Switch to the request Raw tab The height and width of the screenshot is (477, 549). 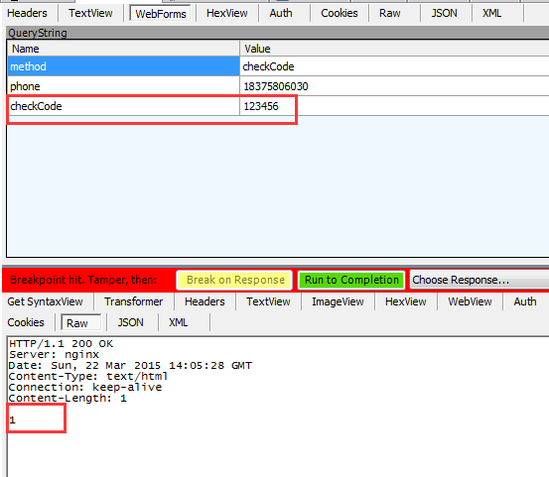pos(390,13)
